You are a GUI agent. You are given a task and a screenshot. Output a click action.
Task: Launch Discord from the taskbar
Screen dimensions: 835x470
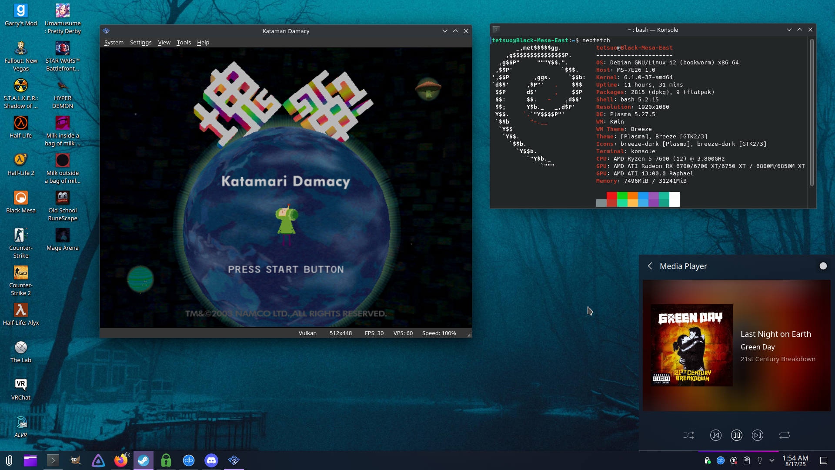click(x=211, y=460)
